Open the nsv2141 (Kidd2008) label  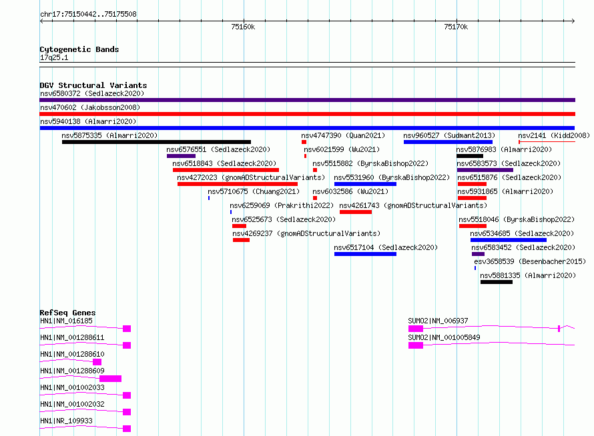coord(554,135)
